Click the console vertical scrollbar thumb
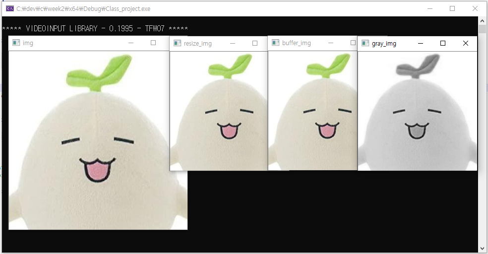 click(483, 29)
